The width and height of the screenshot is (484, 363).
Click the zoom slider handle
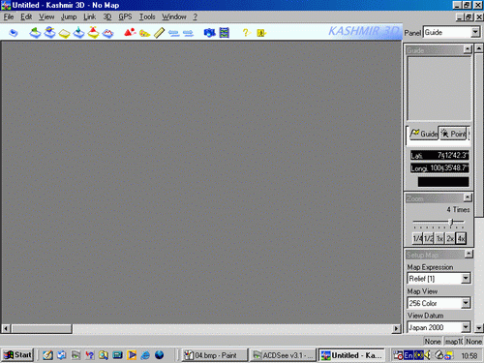(452, 223)
